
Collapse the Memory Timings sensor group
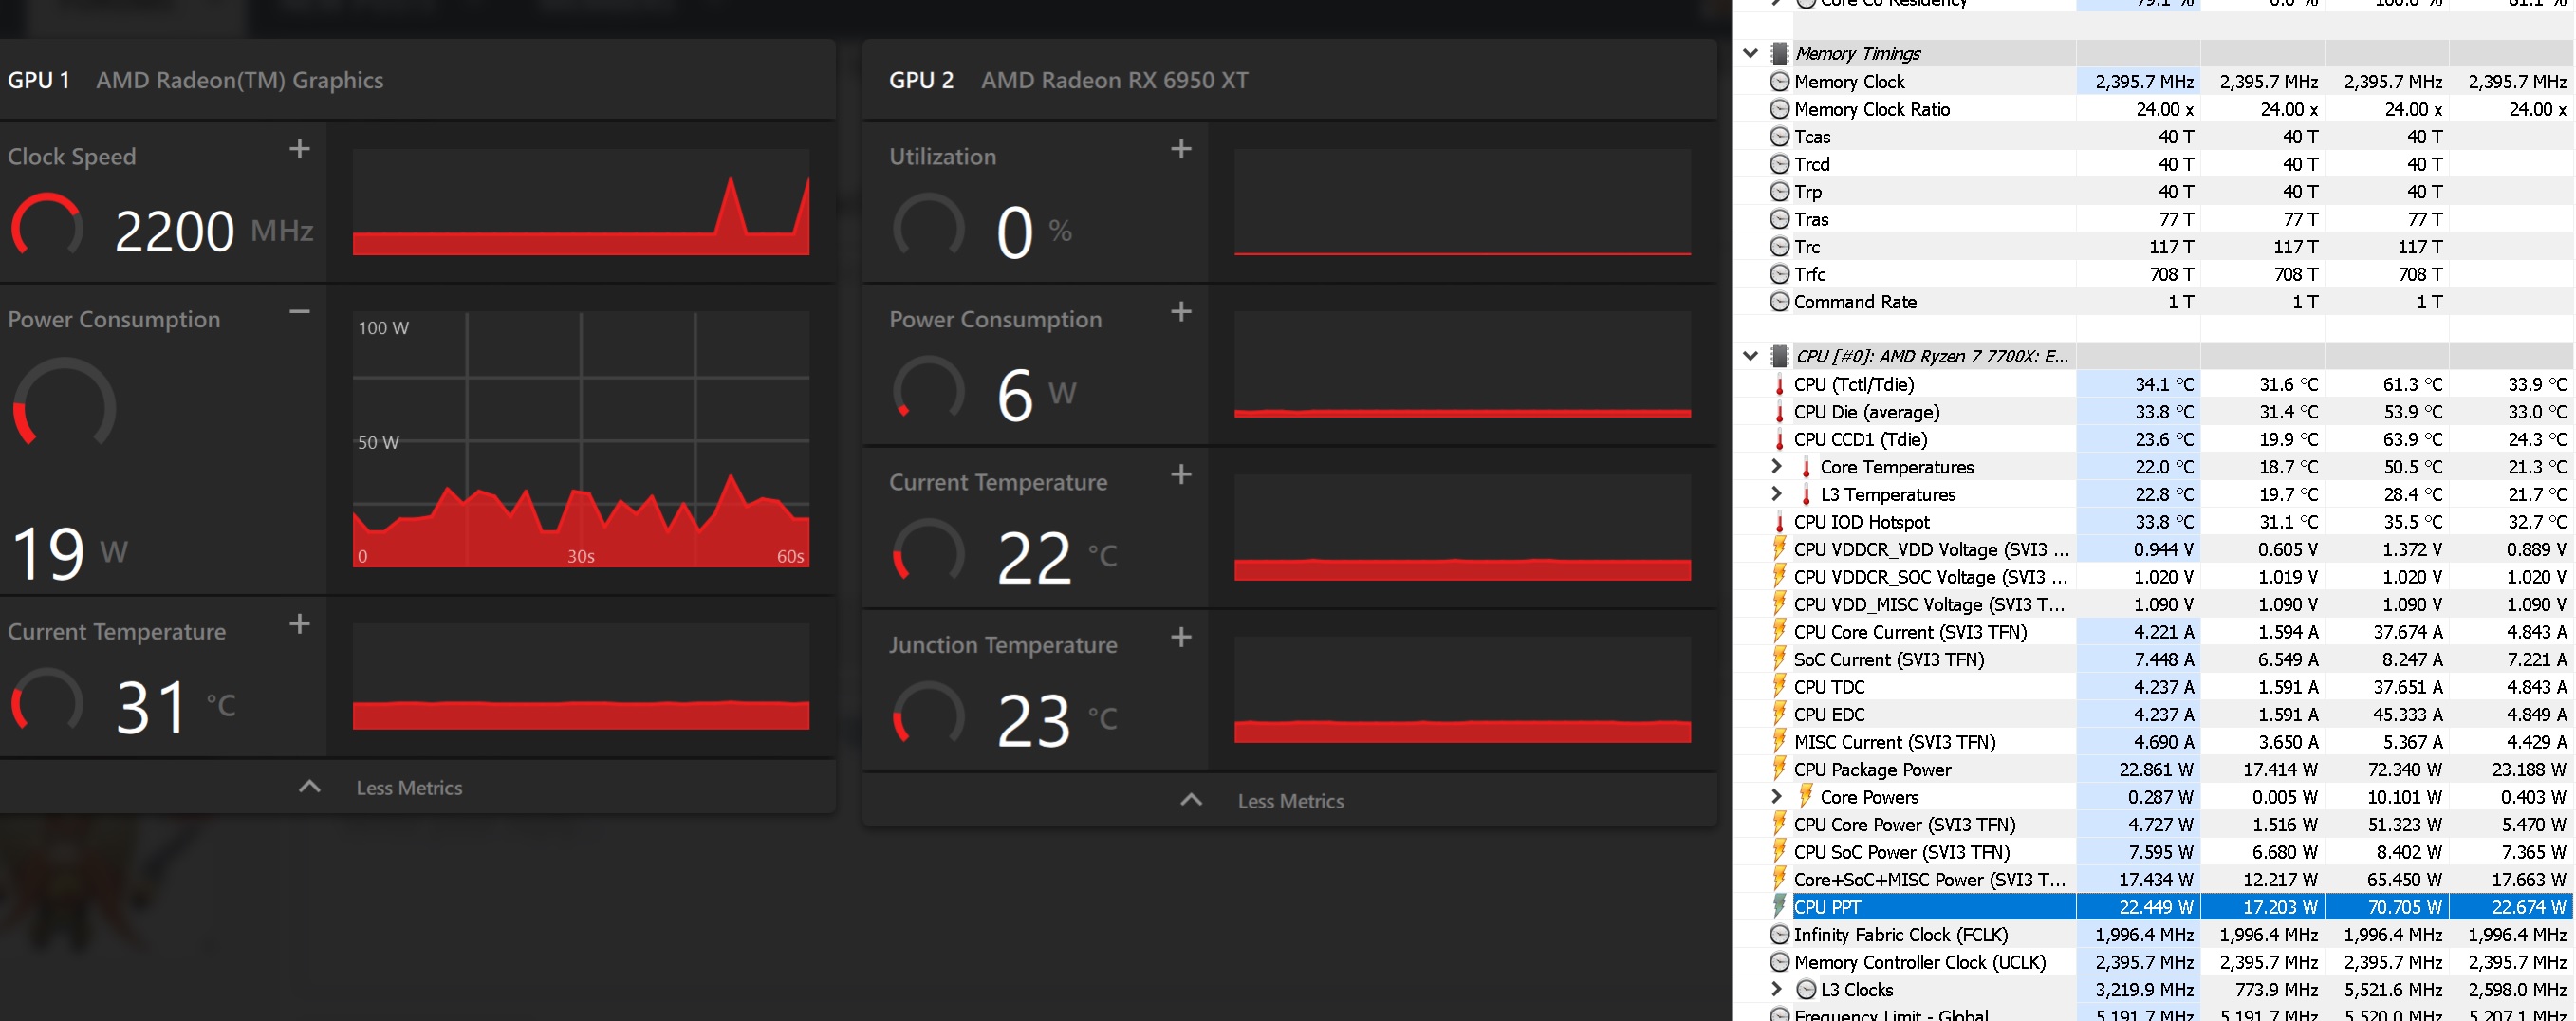pos(1750,53)
